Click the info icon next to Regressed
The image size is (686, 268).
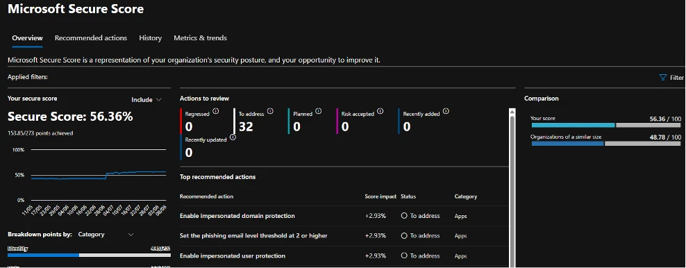tap(216, 111)
